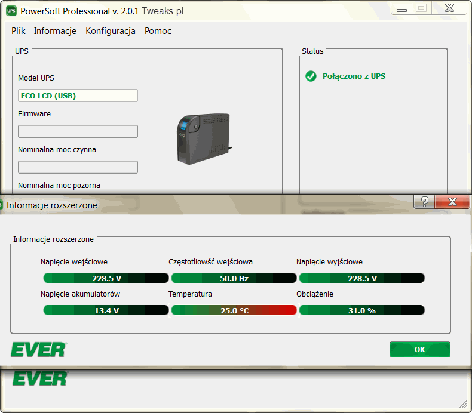Click the Obciążenie bar showing 31.0 %

(362, 310)
